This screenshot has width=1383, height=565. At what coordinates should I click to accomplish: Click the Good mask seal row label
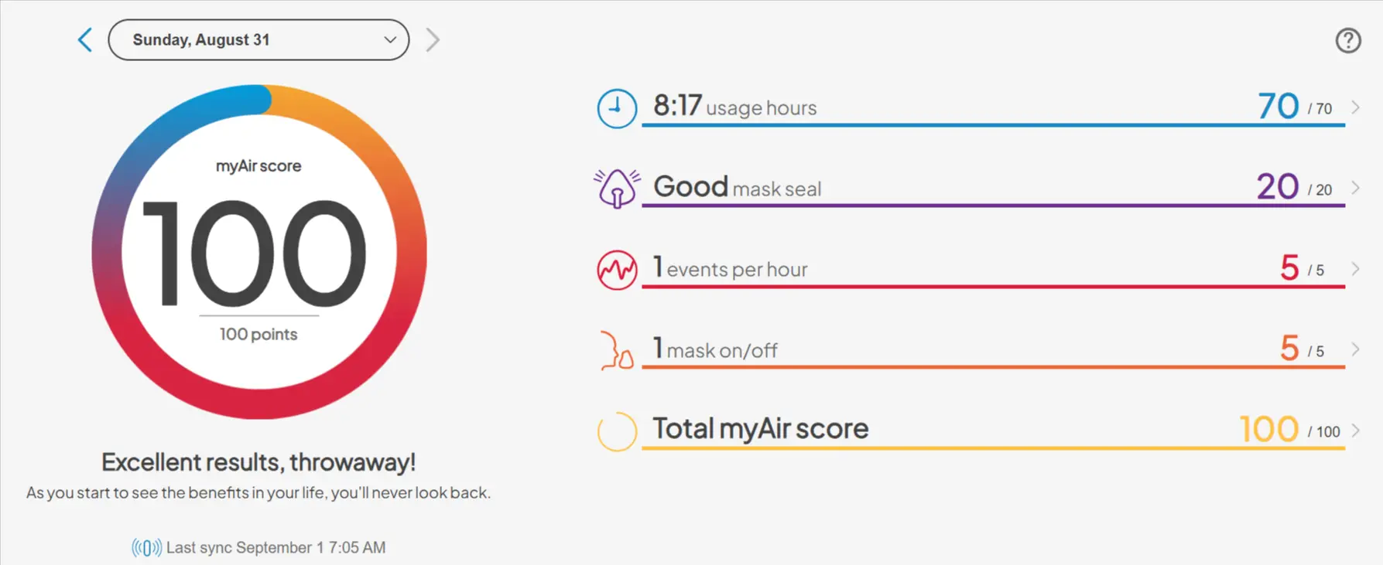(x=737, y=188)
